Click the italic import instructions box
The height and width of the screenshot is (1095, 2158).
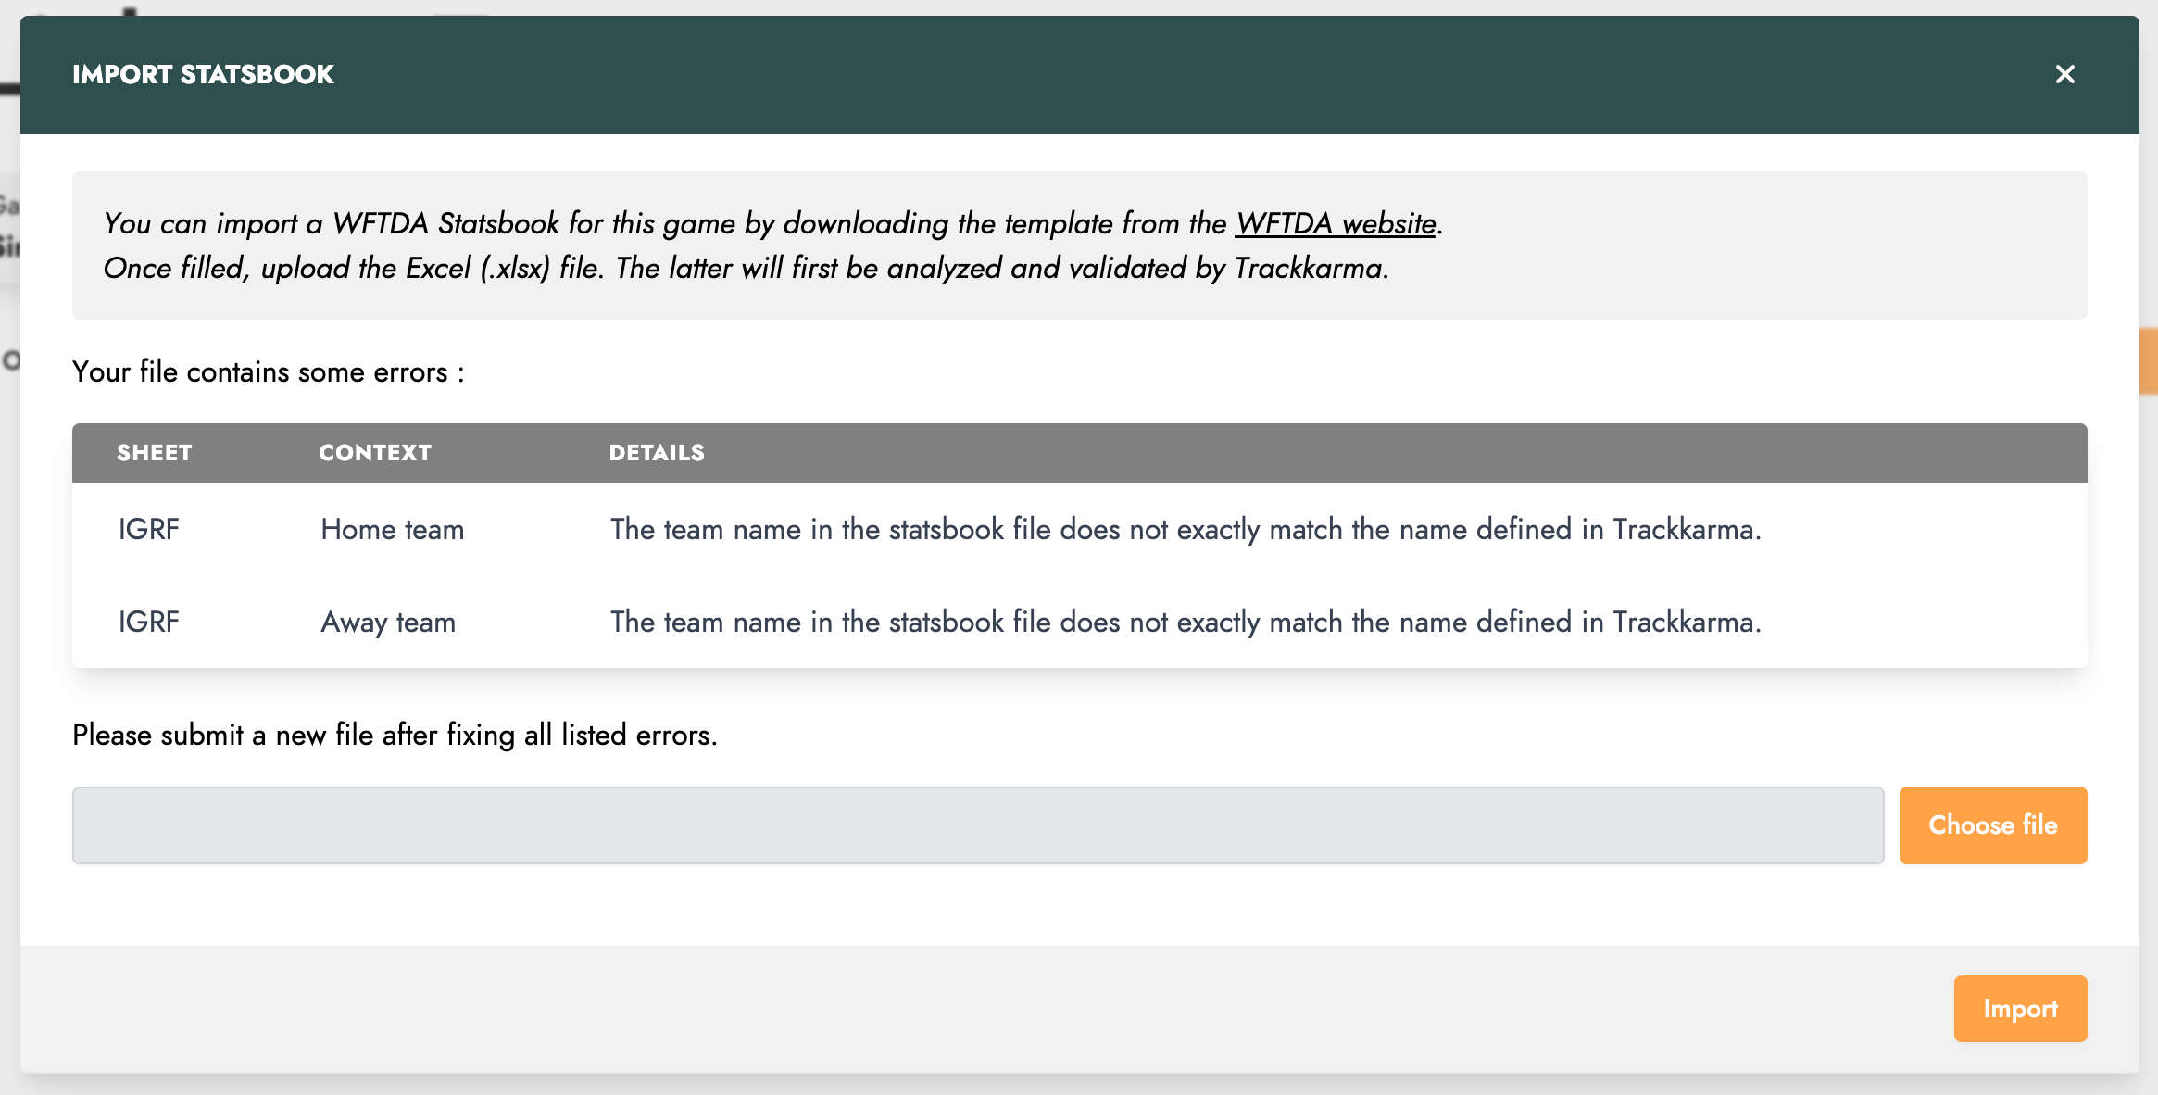tap(1080, 245)
